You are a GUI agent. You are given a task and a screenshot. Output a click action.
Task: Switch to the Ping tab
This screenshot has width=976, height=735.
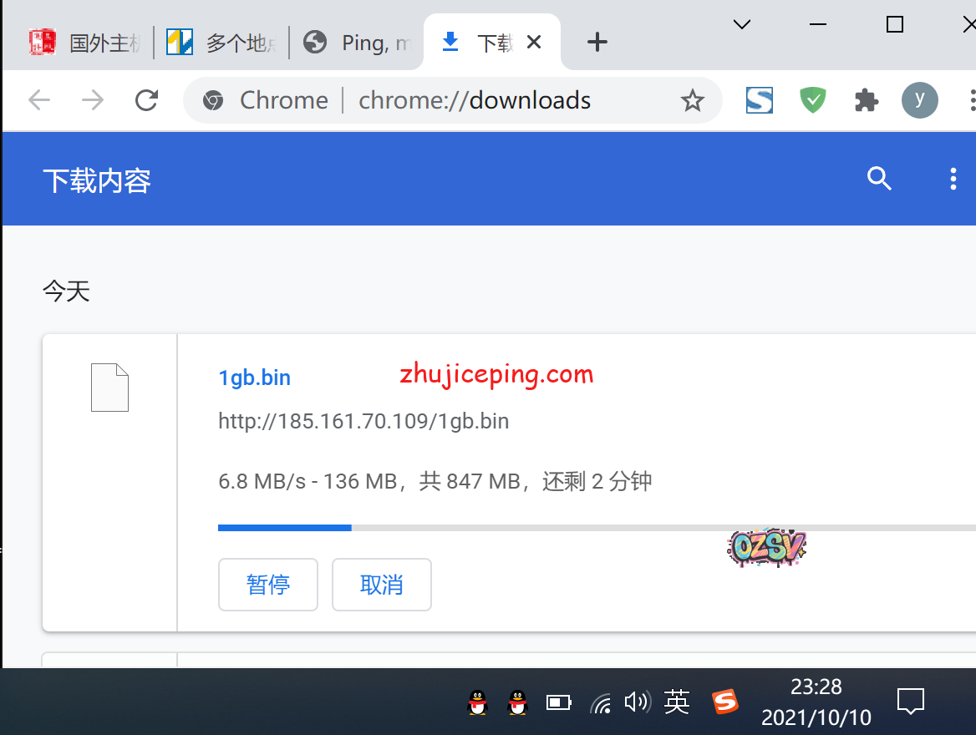click(x=358, y=43)
